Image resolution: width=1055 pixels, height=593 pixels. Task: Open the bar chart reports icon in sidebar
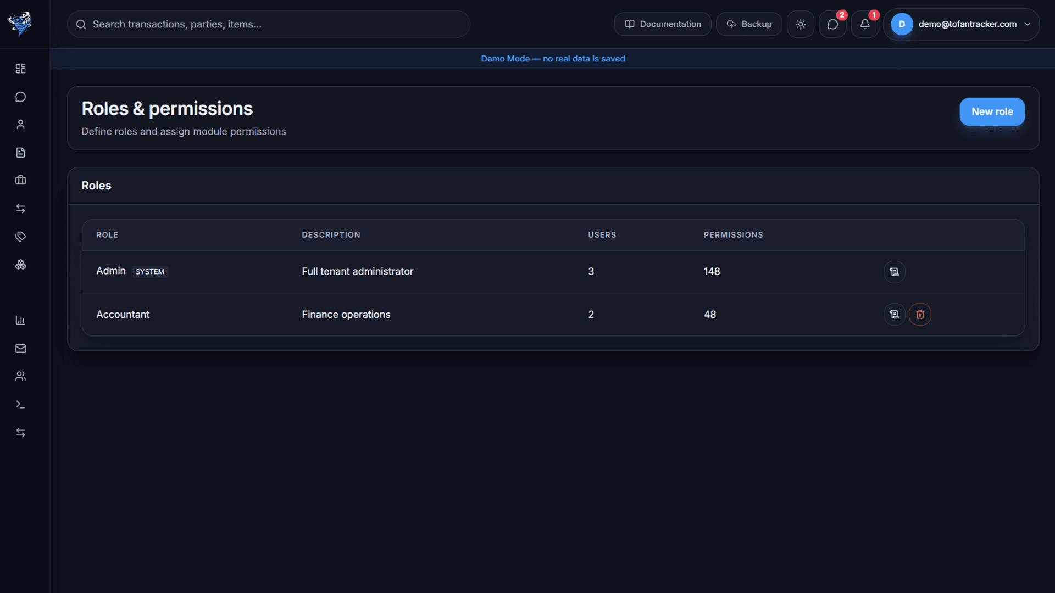tap(20, 320)
